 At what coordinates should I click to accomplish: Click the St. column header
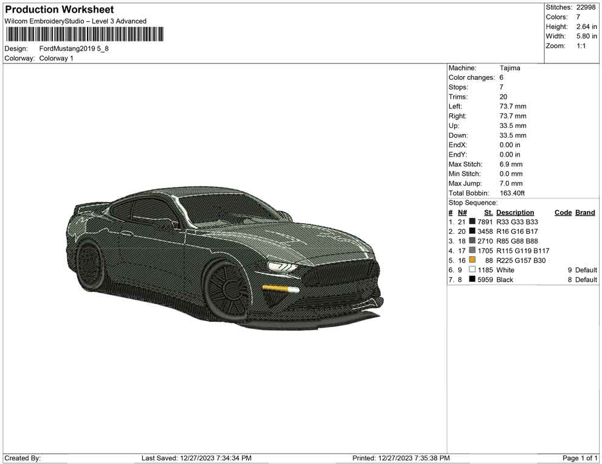(488, 213)
